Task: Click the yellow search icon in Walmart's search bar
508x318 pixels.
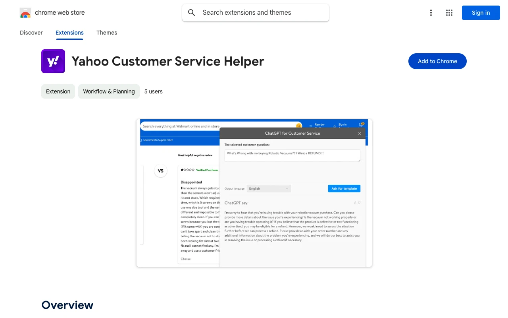Action: tap(298, 126)
